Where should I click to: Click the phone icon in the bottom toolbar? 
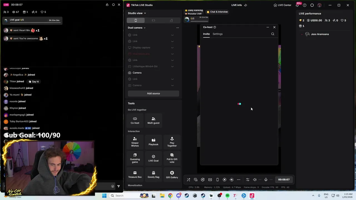point(217,180)
